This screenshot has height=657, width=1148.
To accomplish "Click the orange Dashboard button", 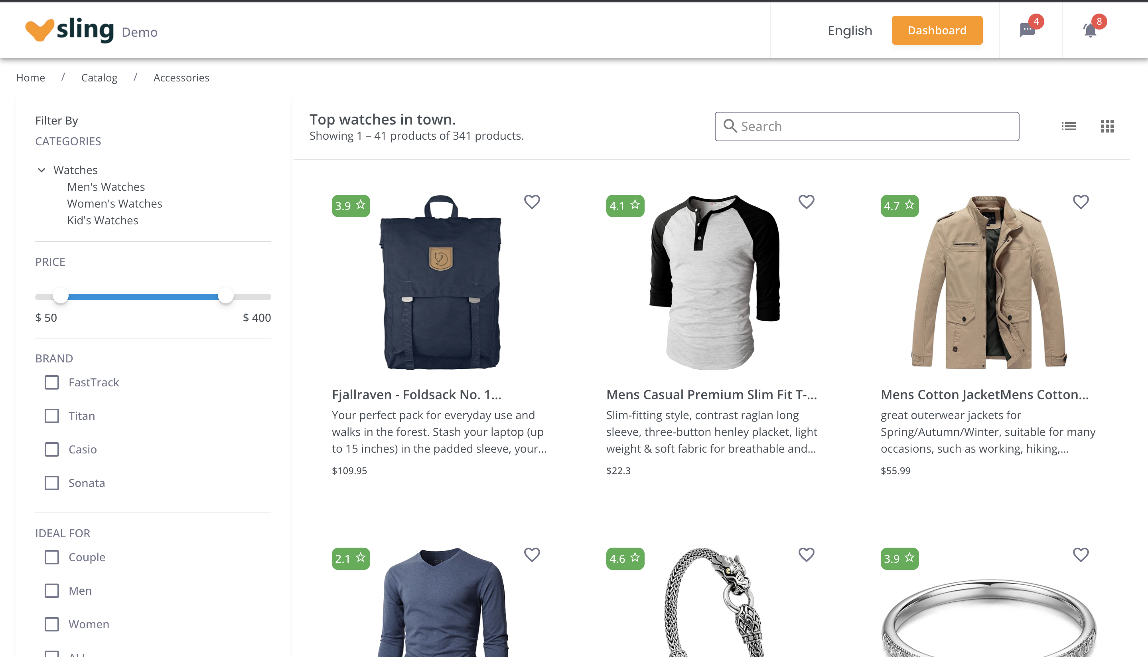I will click(937, 30).
